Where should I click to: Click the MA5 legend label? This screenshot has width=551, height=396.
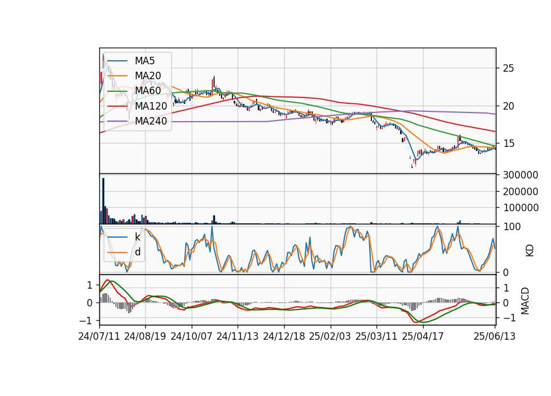point(145,61)
